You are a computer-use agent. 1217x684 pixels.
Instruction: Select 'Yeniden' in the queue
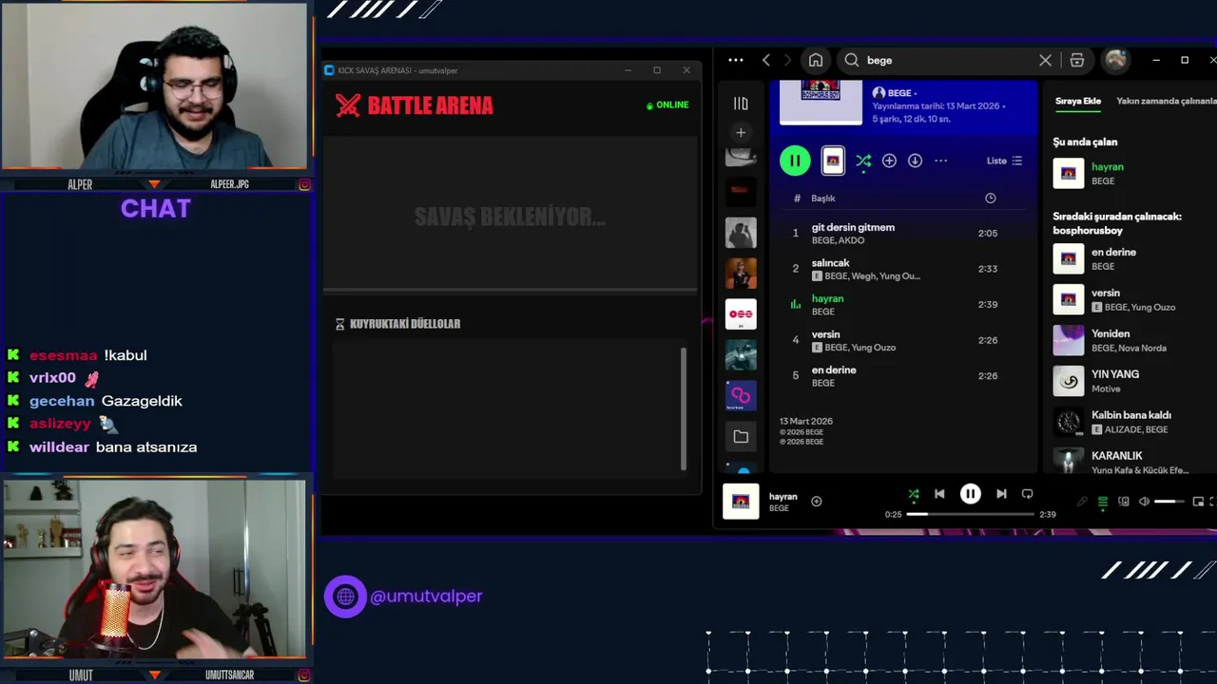point(1131,340)
